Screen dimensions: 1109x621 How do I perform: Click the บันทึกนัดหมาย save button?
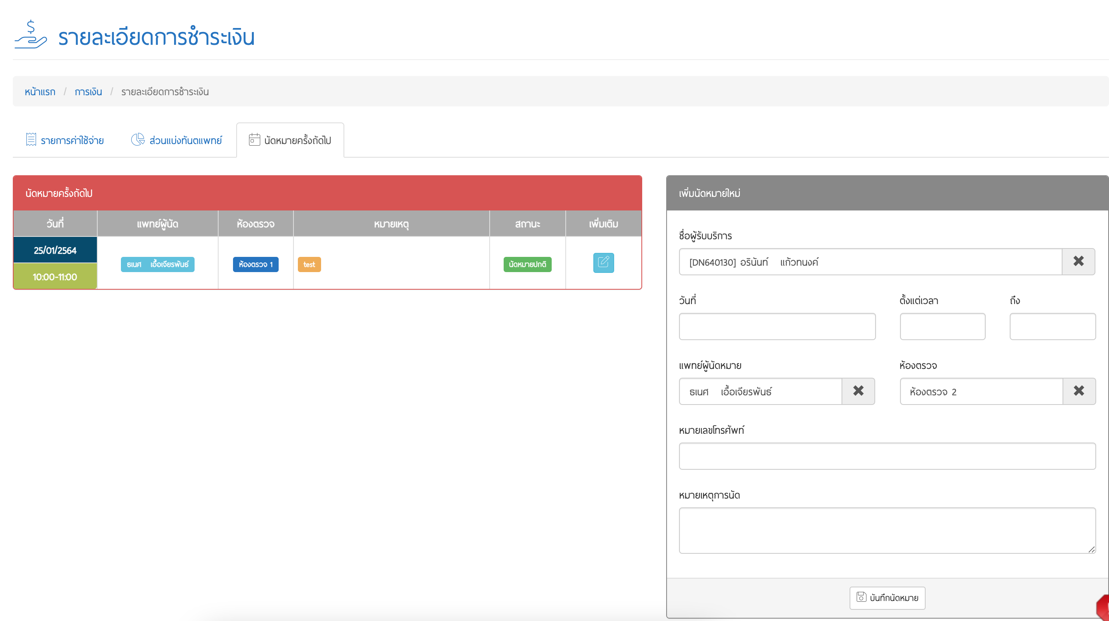coord(887,597)
